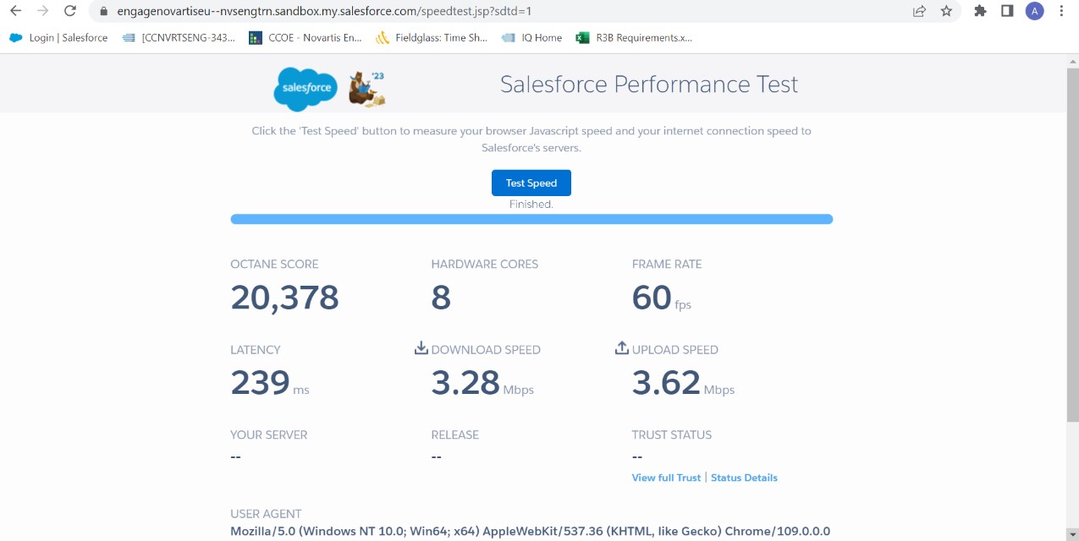This screenshot has height=541, width=1079.
Task: Click the YOUR SERVER label
Action: coord(269,434)
